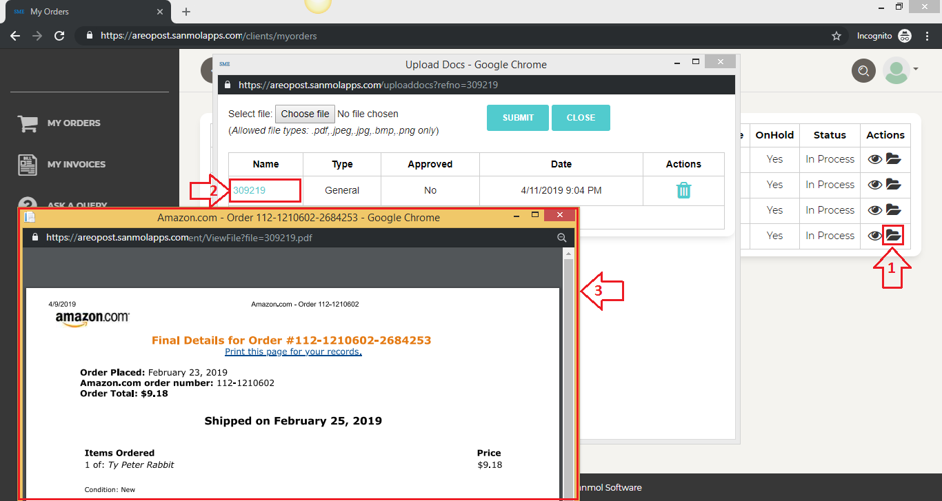This screenshot has height=501, width=942.
Task: Click the Type column header in Upload Docs
Action: [x=342, y=164]
